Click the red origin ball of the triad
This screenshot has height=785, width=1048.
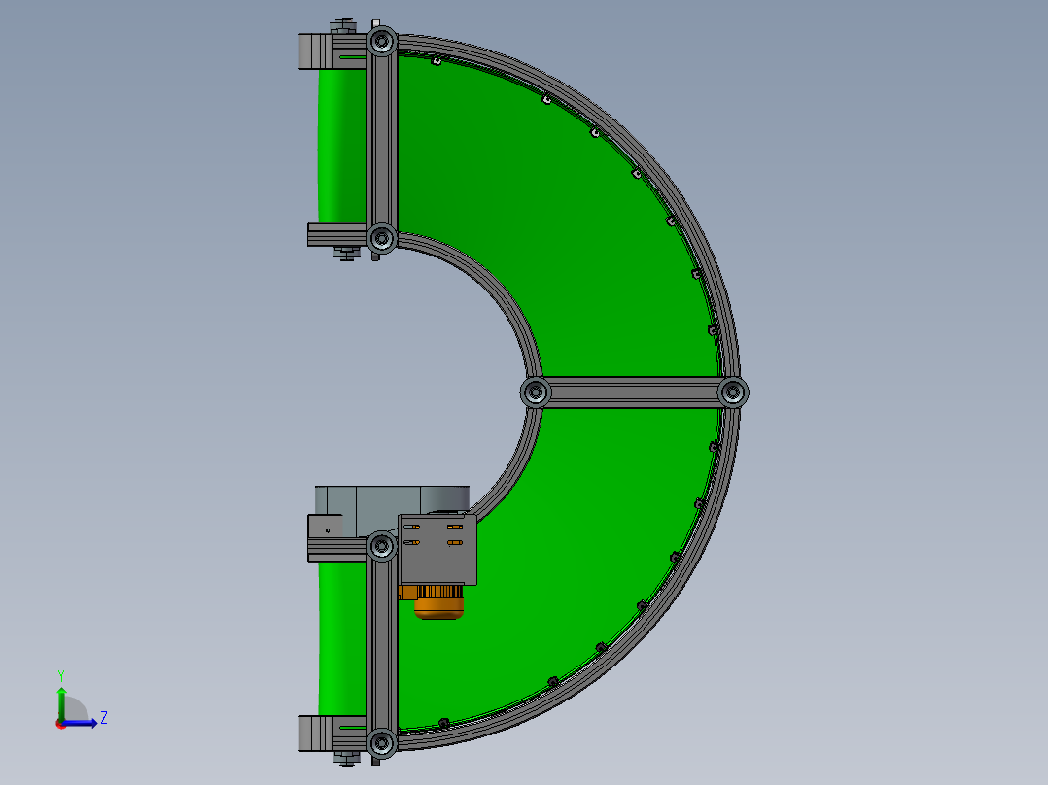61,724
